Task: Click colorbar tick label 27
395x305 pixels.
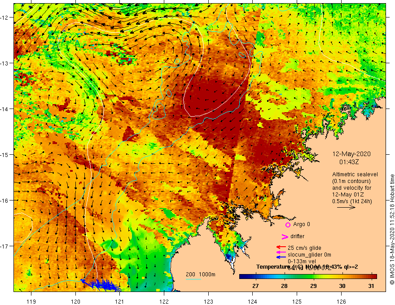Action: tap(255, 286)
